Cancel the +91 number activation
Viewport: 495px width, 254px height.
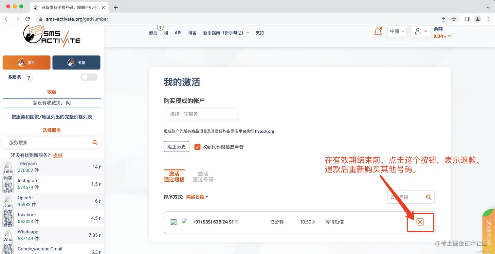point(420,222)
